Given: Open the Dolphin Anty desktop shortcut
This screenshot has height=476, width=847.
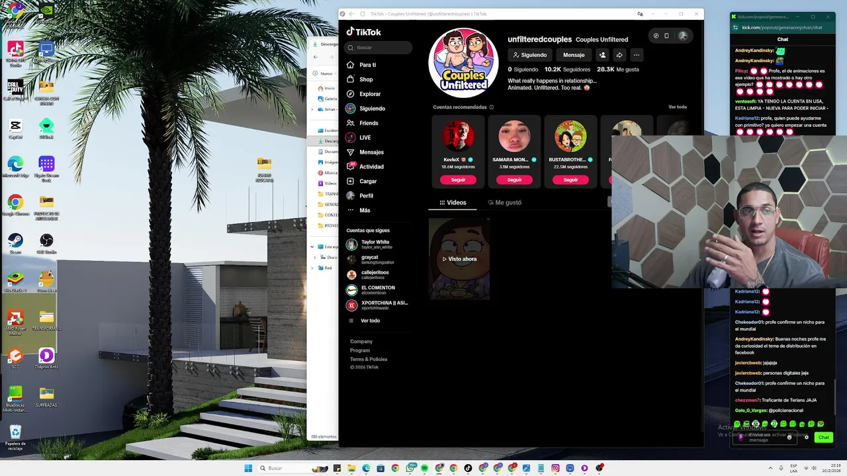Looking at the screenshot, I should (x=46, y=358).
